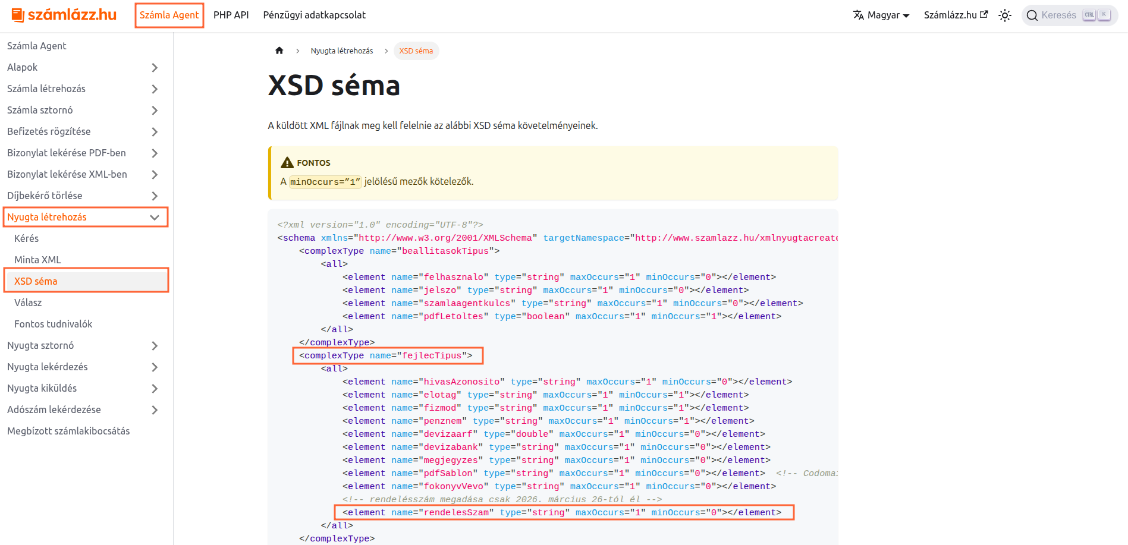The height and width of the screenshot is (545, 1128).
Task: Click the home breadcrumb icon
Action: [x=279, y=51]
